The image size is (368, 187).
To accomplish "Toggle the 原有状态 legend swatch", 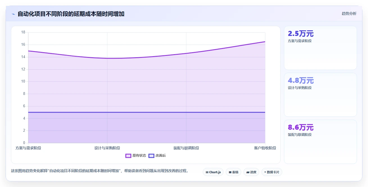I will point(128,156).
